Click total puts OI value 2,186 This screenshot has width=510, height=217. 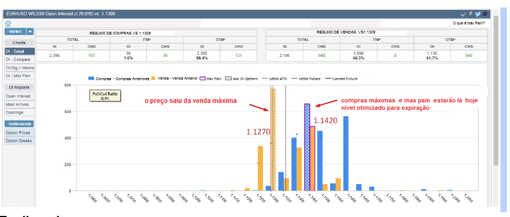click(x=285, y=56)
